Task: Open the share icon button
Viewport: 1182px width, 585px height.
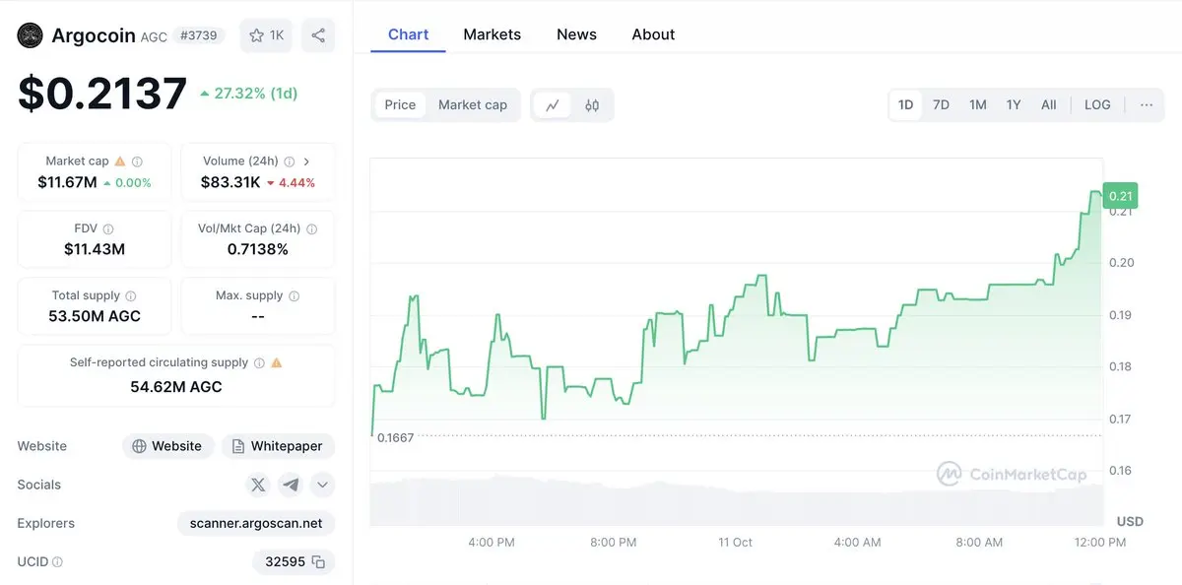Action: tap(318, 35)
